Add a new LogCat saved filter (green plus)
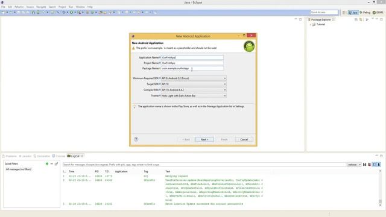The image size is (386, 217). (x=47, y=163)
